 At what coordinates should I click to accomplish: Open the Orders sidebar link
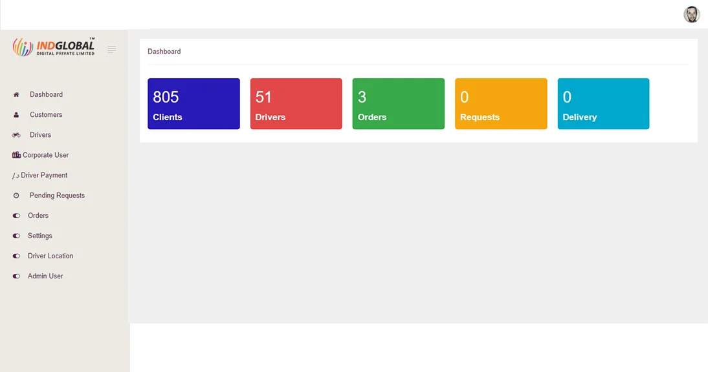(x=38, y=216)
